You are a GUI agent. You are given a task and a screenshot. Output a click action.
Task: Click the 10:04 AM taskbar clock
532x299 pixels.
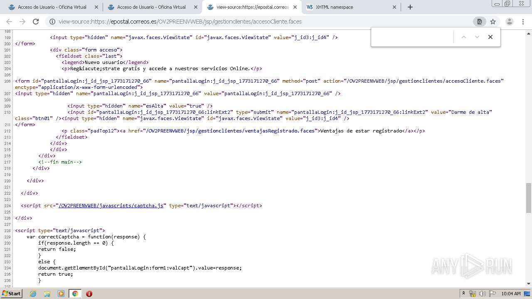511,294
